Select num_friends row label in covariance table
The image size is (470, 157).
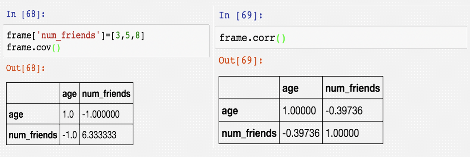click(33, 135)
